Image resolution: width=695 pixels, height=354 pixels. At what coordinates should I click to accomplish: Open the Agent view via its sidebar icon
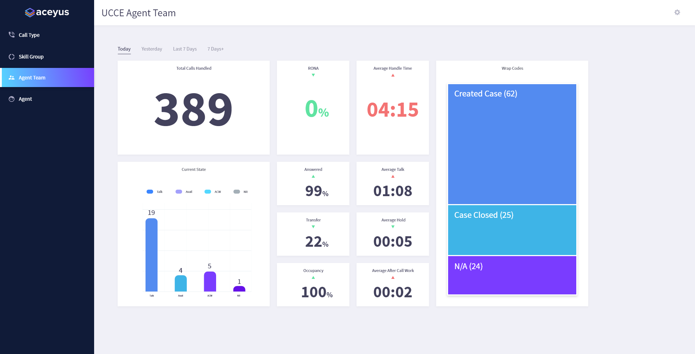pyautogui.click(x=12, y=99)
